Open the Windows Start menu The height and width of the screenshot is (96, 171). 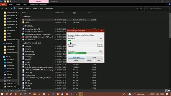click(x=2, y=94)
